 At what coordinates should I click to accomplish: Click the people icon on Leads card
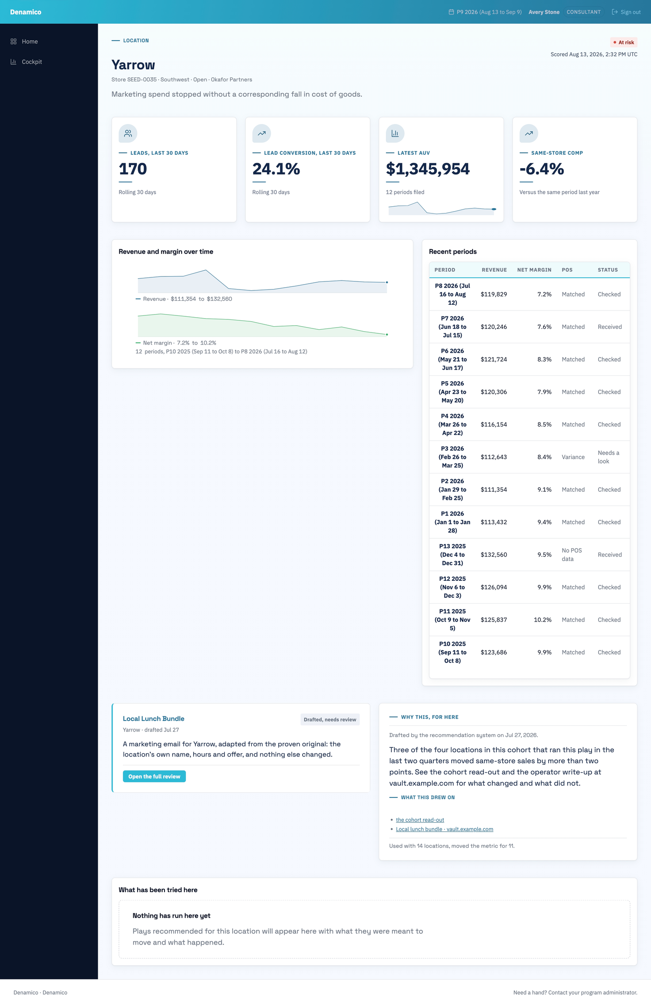[x=128, y=133]
